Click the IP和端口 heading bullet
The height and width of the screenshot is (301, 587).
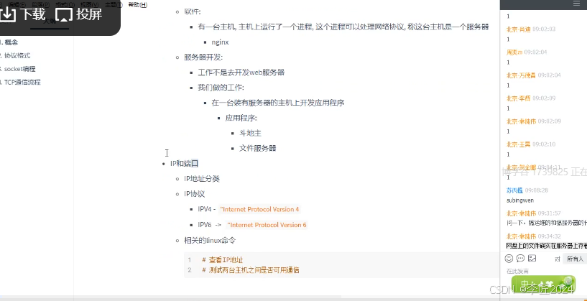(x=184, y=164)
